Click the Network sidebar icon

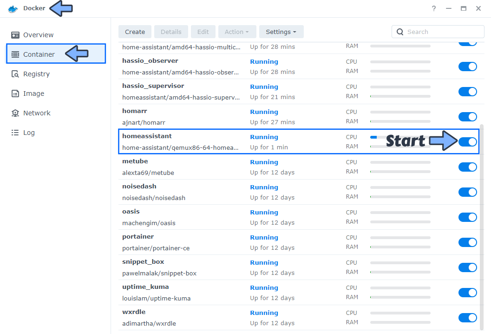(x=15, y=113)
